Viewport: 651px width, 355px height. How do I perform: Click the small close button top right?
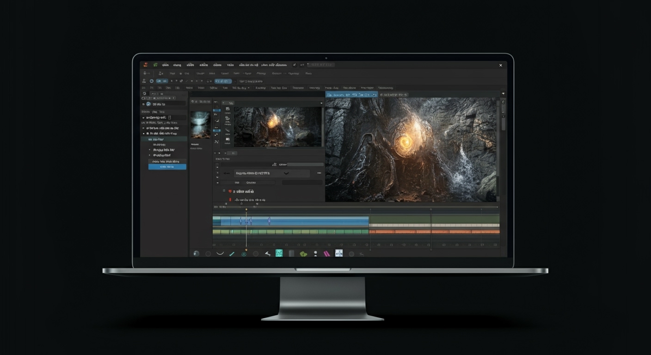[501, 65]
